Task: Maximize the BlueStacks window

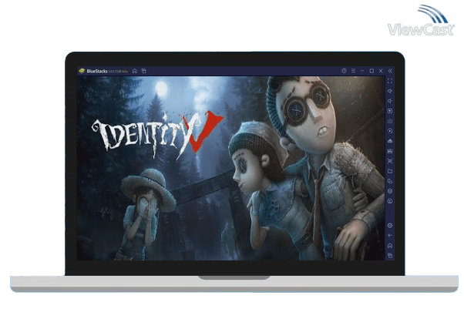Action: (x=372, y=71)
